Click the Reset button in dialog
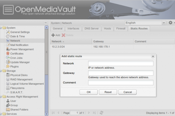Screen dimensions: 175x116 coord(108,92)
